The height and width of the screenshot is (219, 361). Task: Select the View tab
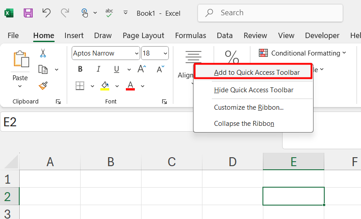point(286,35)
